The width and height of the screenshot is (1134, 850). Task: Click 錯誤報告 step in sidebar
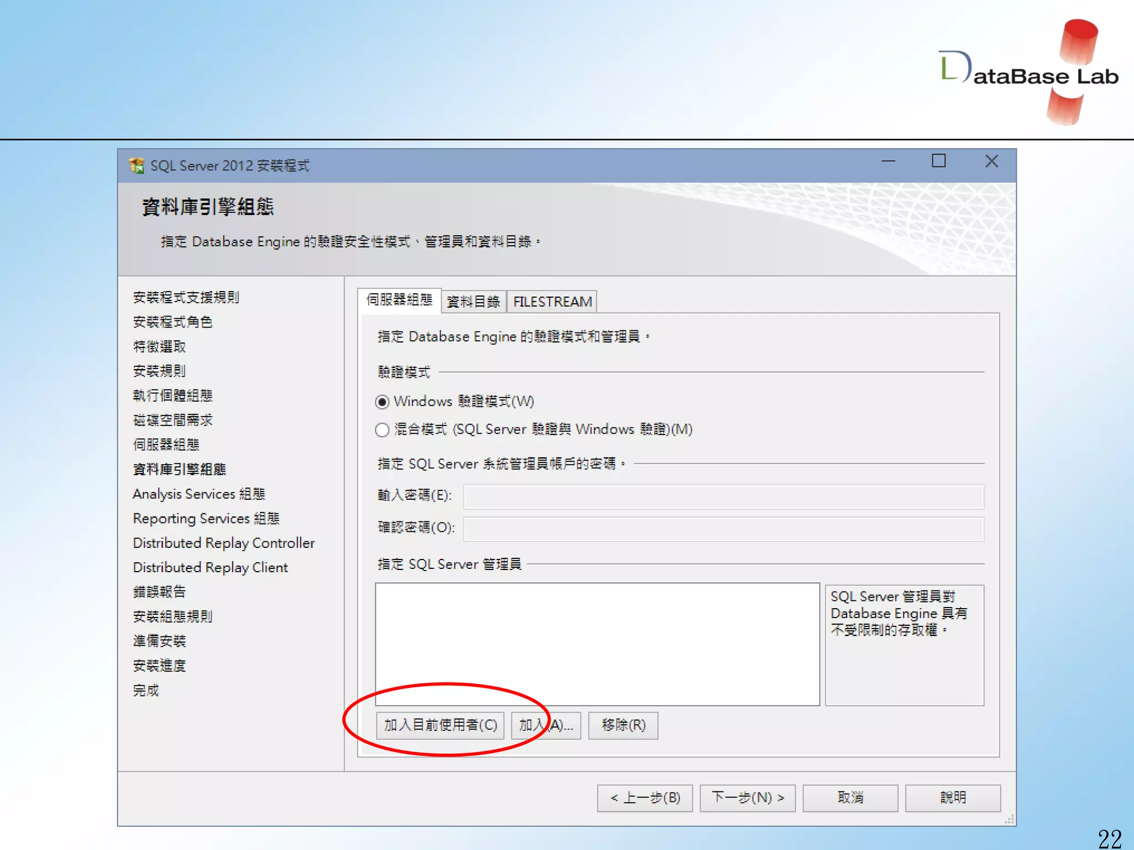click(x=159, y=592)
